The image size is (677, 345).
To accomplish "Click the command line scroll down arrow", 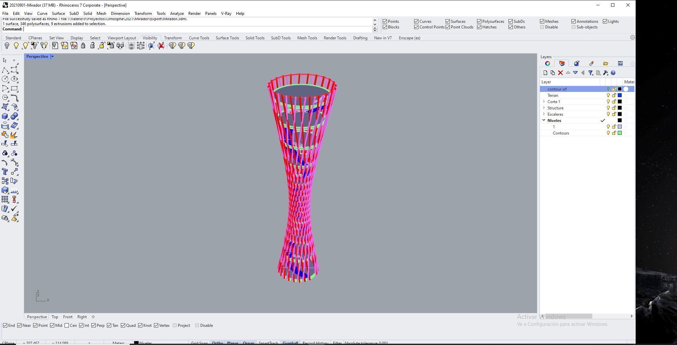I will coord(375,30).
